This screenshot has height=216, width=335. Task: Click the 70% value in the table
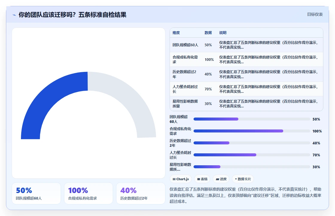click(208, 89)
